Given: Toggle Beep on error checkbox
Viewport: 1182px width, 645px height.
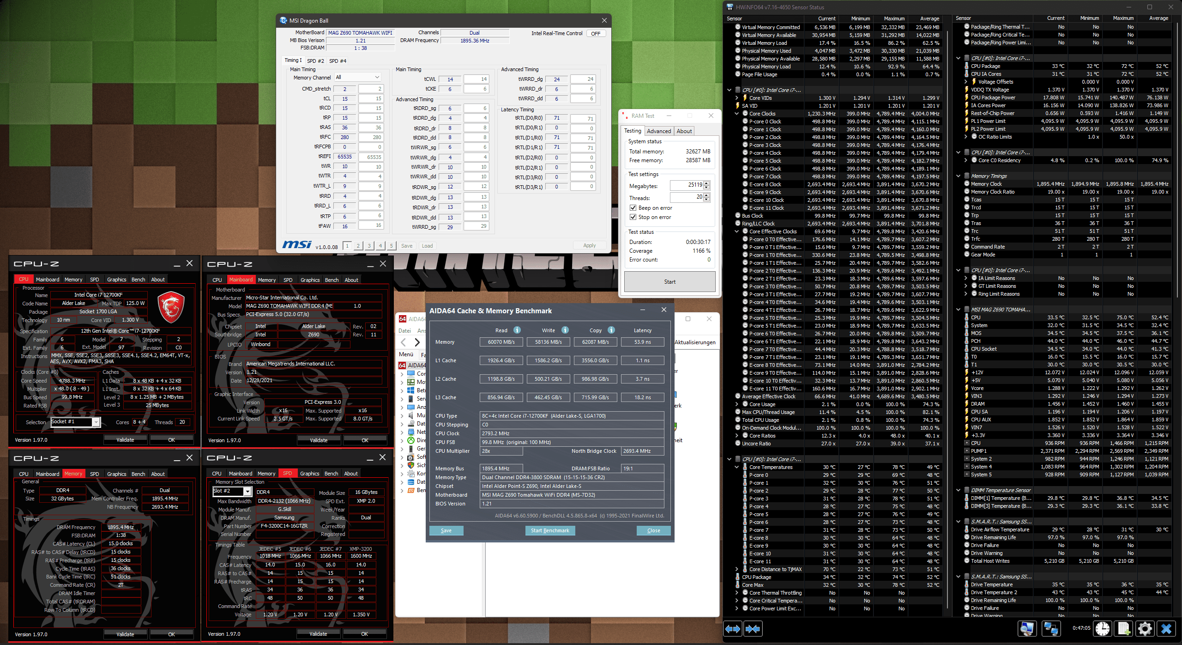Looking at the screenshot, I should (x=633, y=208).
